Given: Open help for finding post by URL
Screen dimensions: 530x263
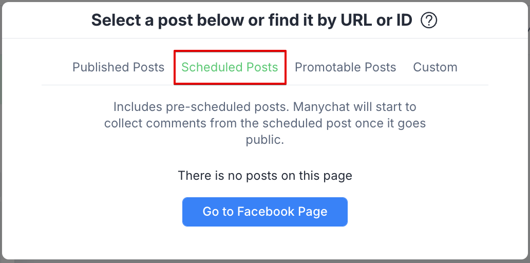Looking at the screenshot, I should [429, 21].
